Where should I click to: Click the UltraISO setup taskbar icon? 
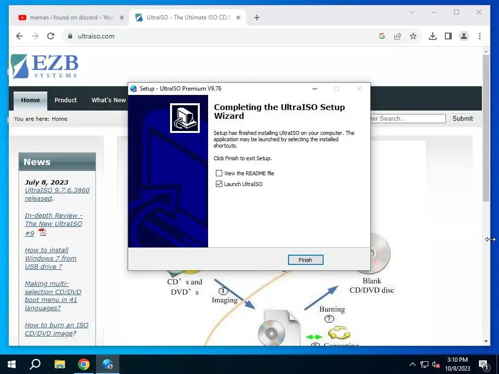108,364
